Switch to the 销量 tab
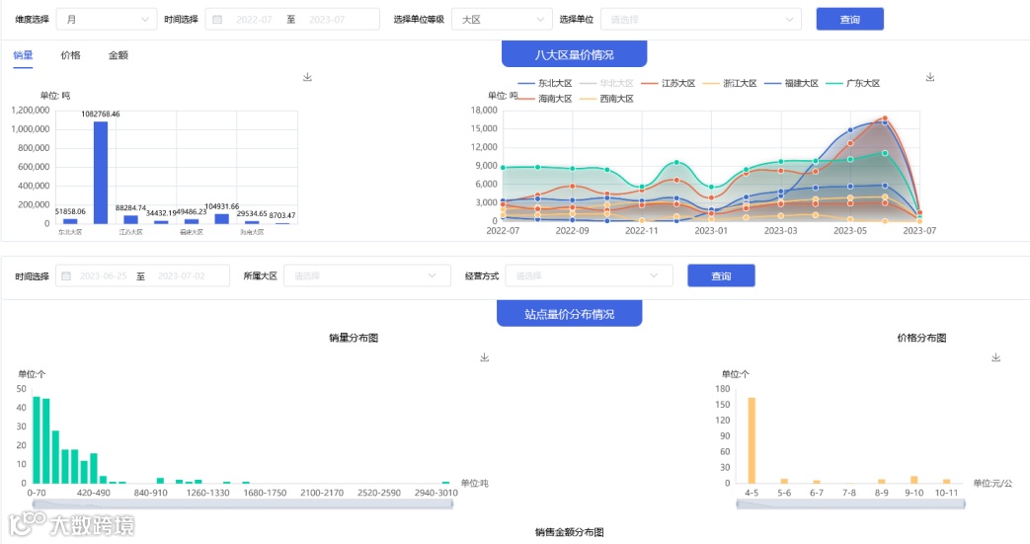The image size is (1030, 544). pyautogui.click(x=23, y=56)
